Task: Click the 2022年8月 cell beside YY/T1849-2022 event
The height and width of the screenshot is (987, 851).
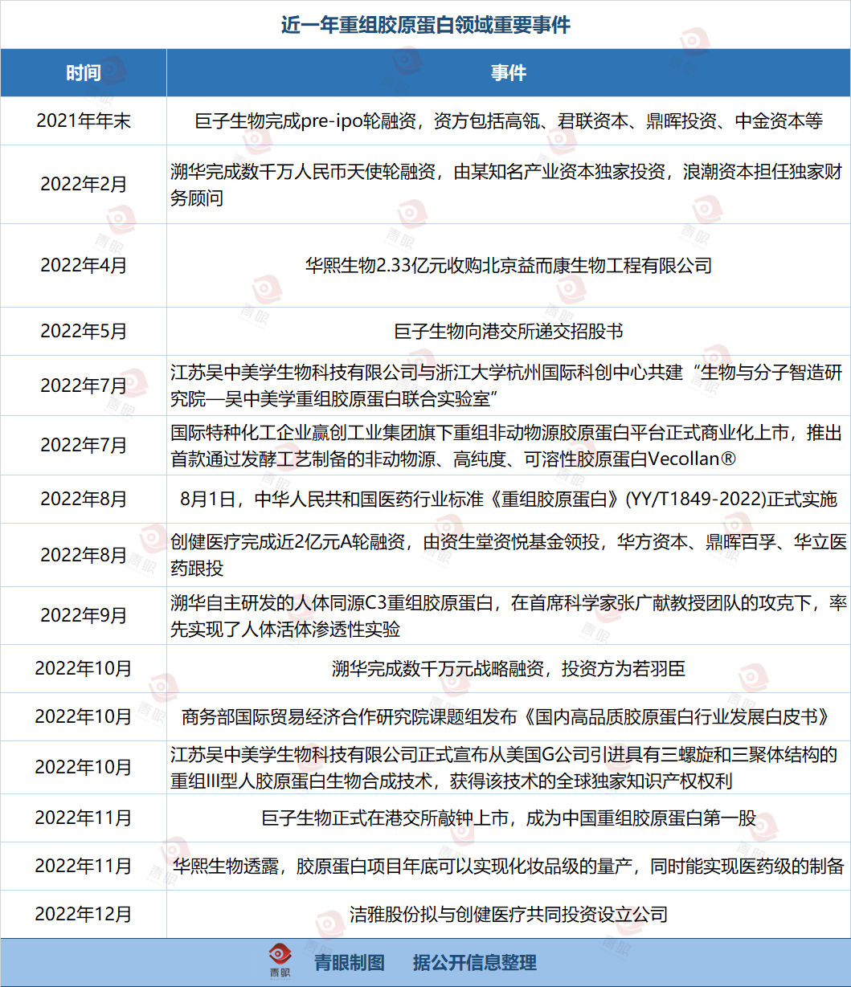Action: click(x=84, y=499)
